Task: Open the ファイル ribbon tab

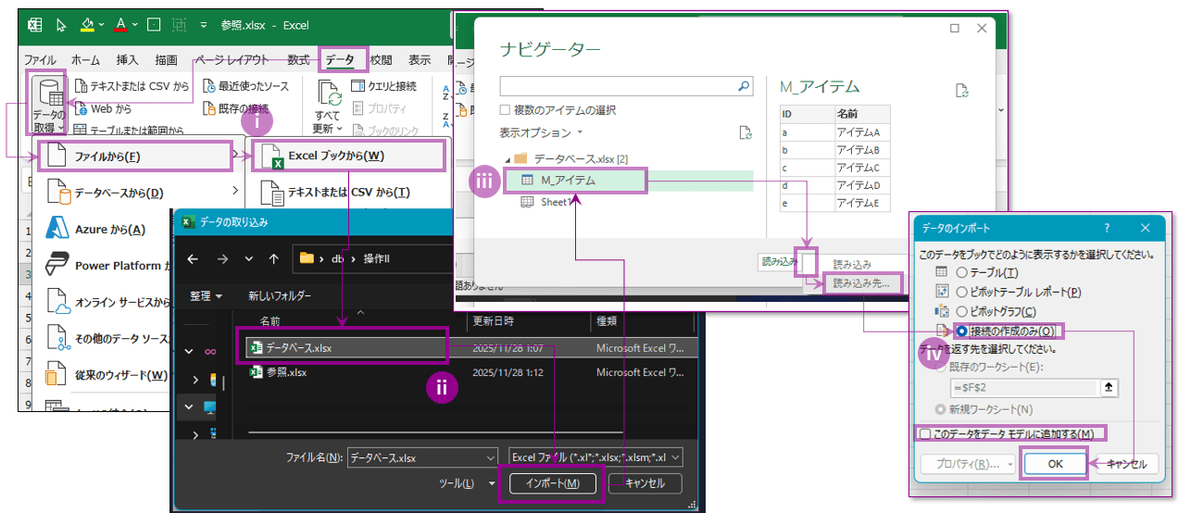Action: (x=40, y=59)
